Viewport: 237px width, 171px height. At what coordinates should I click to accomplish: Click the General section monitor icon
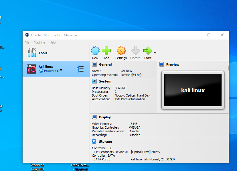(94, 64)
